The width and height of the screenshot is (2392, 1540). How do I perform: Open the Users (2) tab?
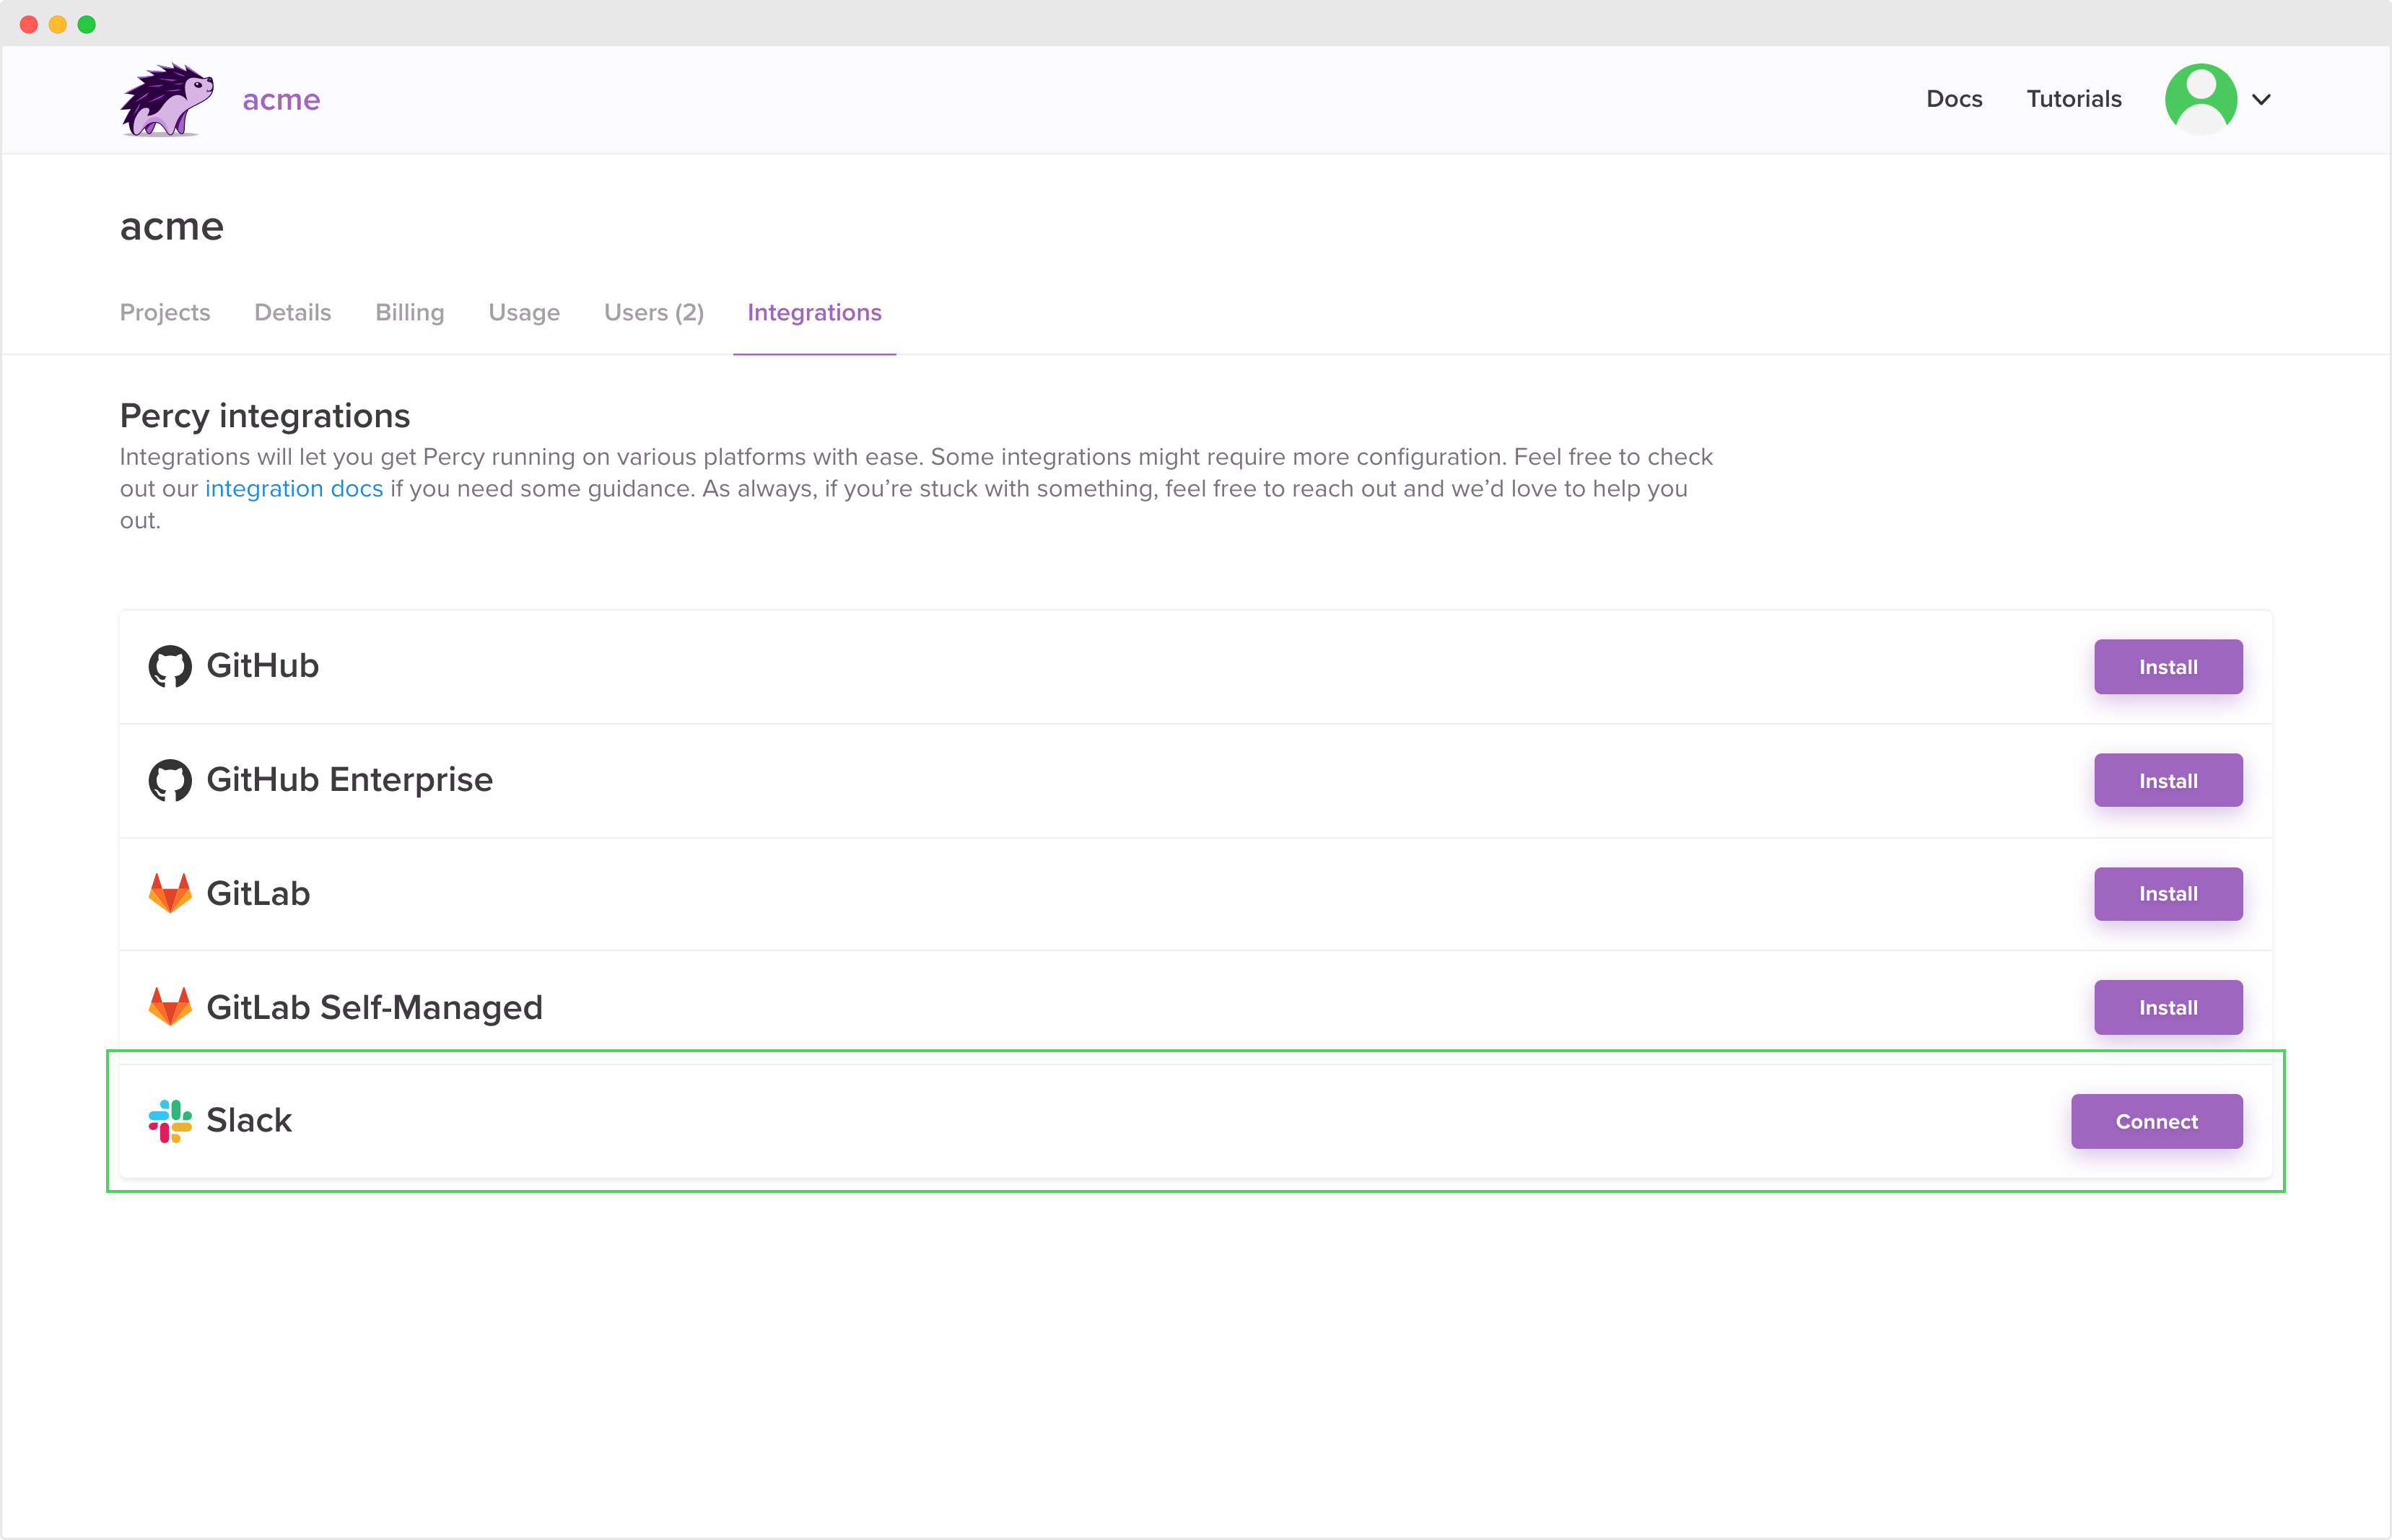(654, 313)
